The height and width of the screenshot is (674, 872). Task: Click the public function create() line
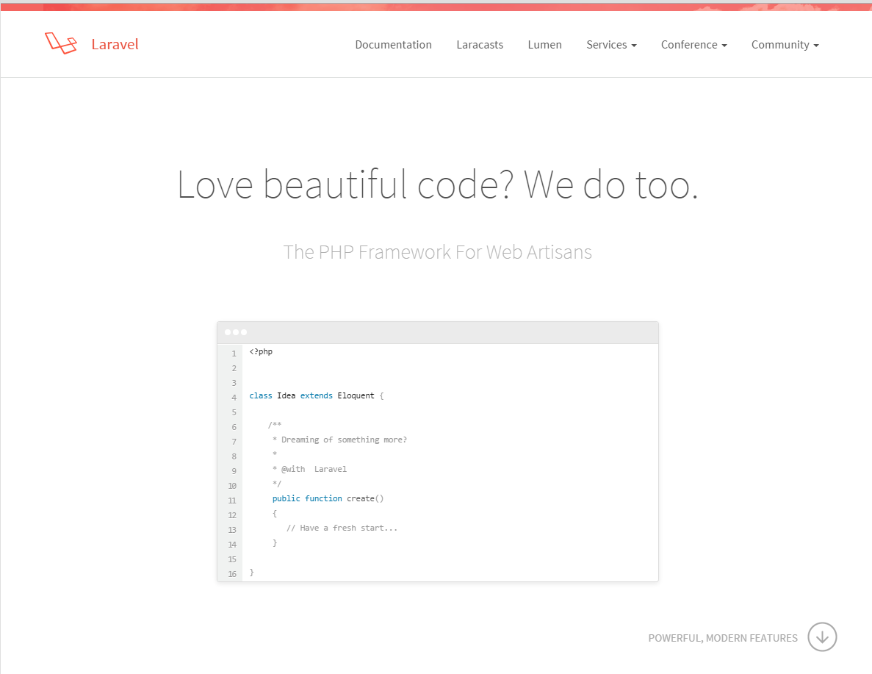coord(328,498)
